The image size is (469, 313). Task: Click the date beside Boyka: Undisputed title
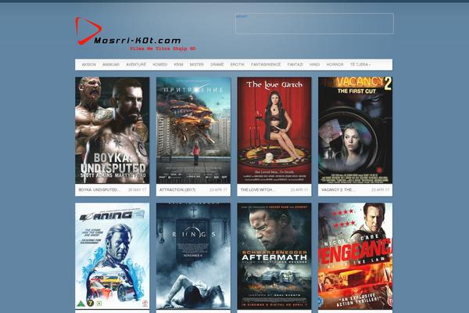pyautogui.click(x=138, y=190)
